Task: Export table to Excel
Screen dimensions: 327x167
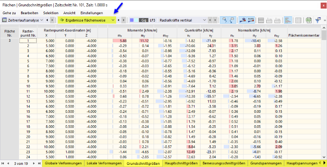Action: point(308,20)
